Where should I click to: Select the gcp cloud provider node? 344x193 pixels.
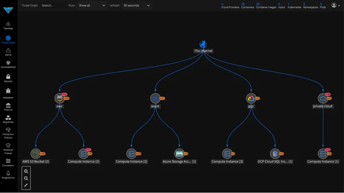point(251,98)
